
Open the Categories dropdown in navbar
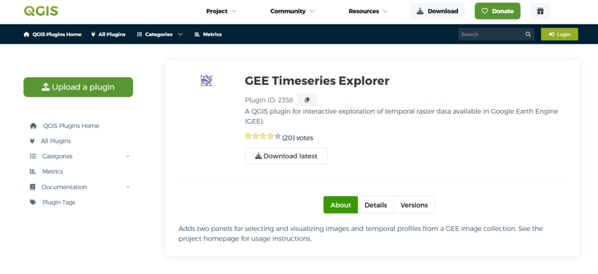pyautogui.click(x=160, y=34)
